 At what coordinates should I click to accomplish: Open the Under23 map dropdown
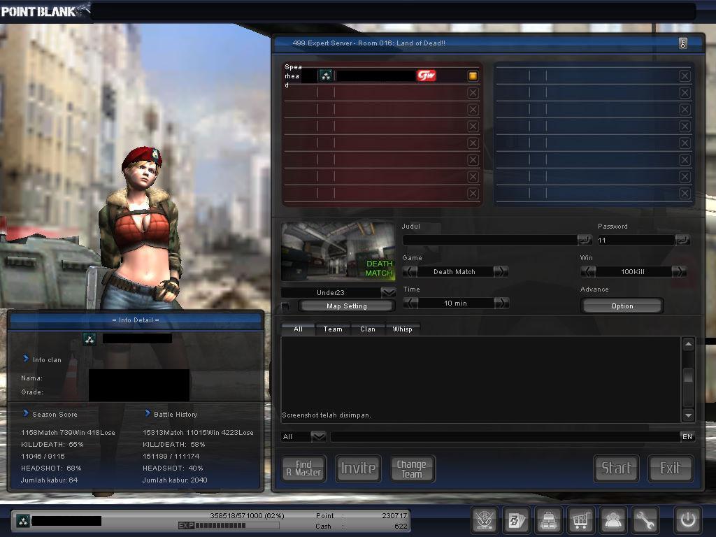coord(388,292)
